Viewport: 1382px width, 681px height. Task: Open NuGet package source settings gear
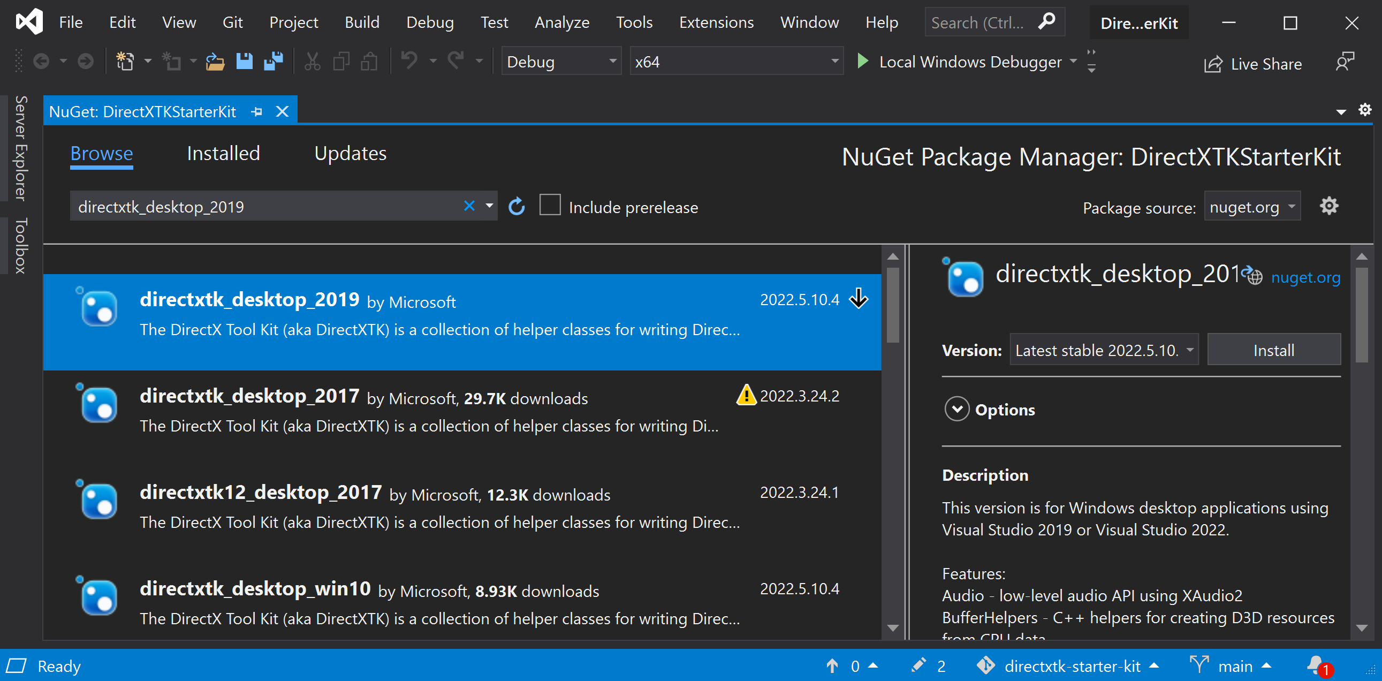1329,206
